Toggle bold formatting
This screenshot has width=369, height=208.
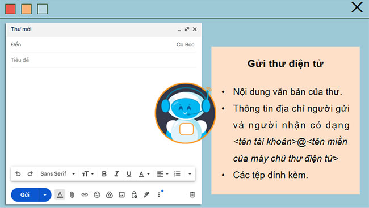click(x=104, y=174)
